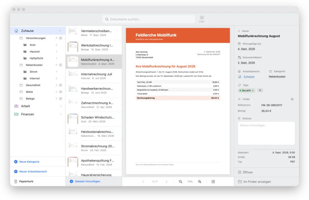Select the Internetrechnung Juli document
309x200 pixels.
[x=94, y=76]
